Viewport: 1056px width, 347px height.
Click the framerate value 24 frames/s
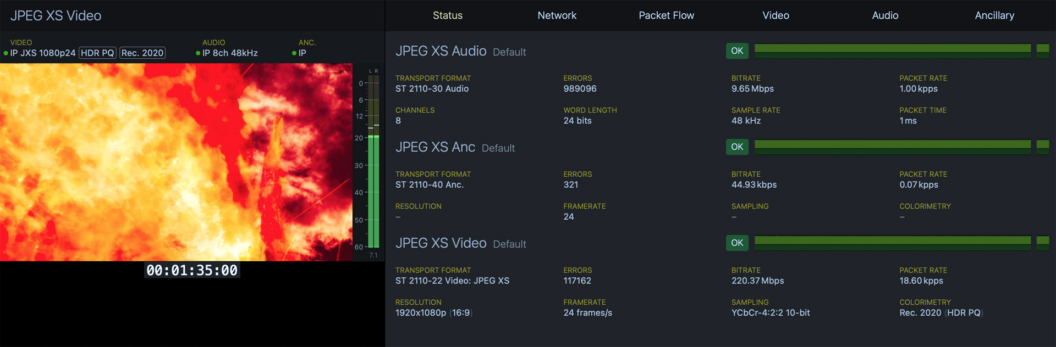(588, 313)
